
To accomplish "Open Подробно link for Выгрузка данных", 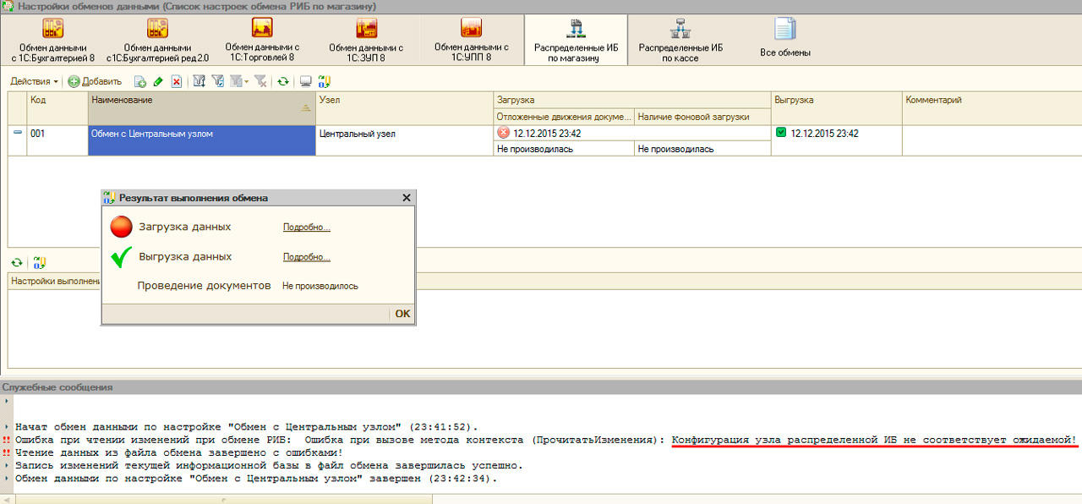I will click(x=306, y=258).
